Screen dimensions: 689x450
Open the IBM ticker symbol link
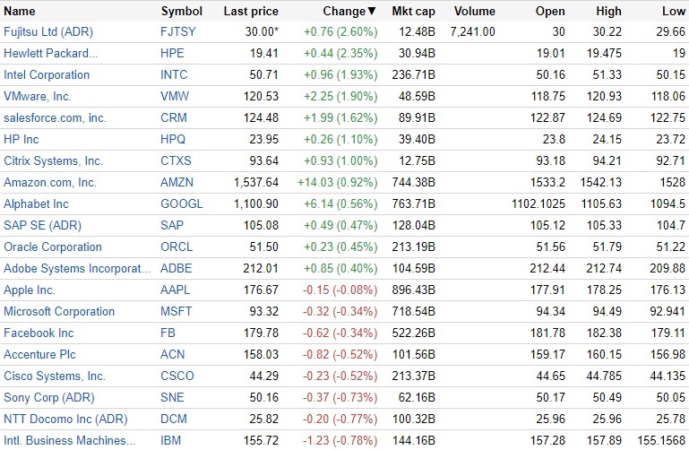coord(171,441)
